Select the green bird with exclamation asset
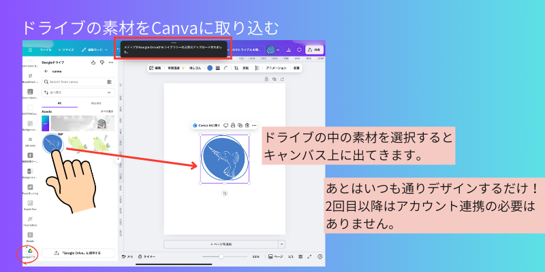 [x=103, y=143]
